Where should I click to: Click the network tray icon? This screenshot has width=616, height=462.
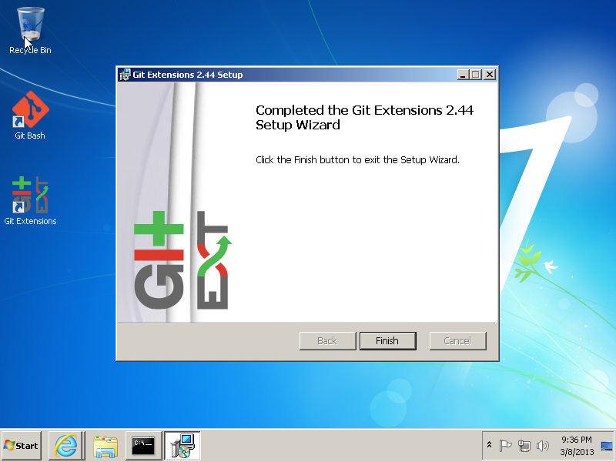point(524,446)
